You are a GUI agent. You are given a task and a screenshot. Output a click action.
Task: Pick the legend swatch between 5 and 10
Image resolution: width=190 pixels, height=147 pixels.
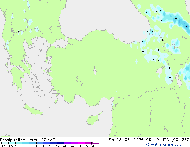pos(33,143)
